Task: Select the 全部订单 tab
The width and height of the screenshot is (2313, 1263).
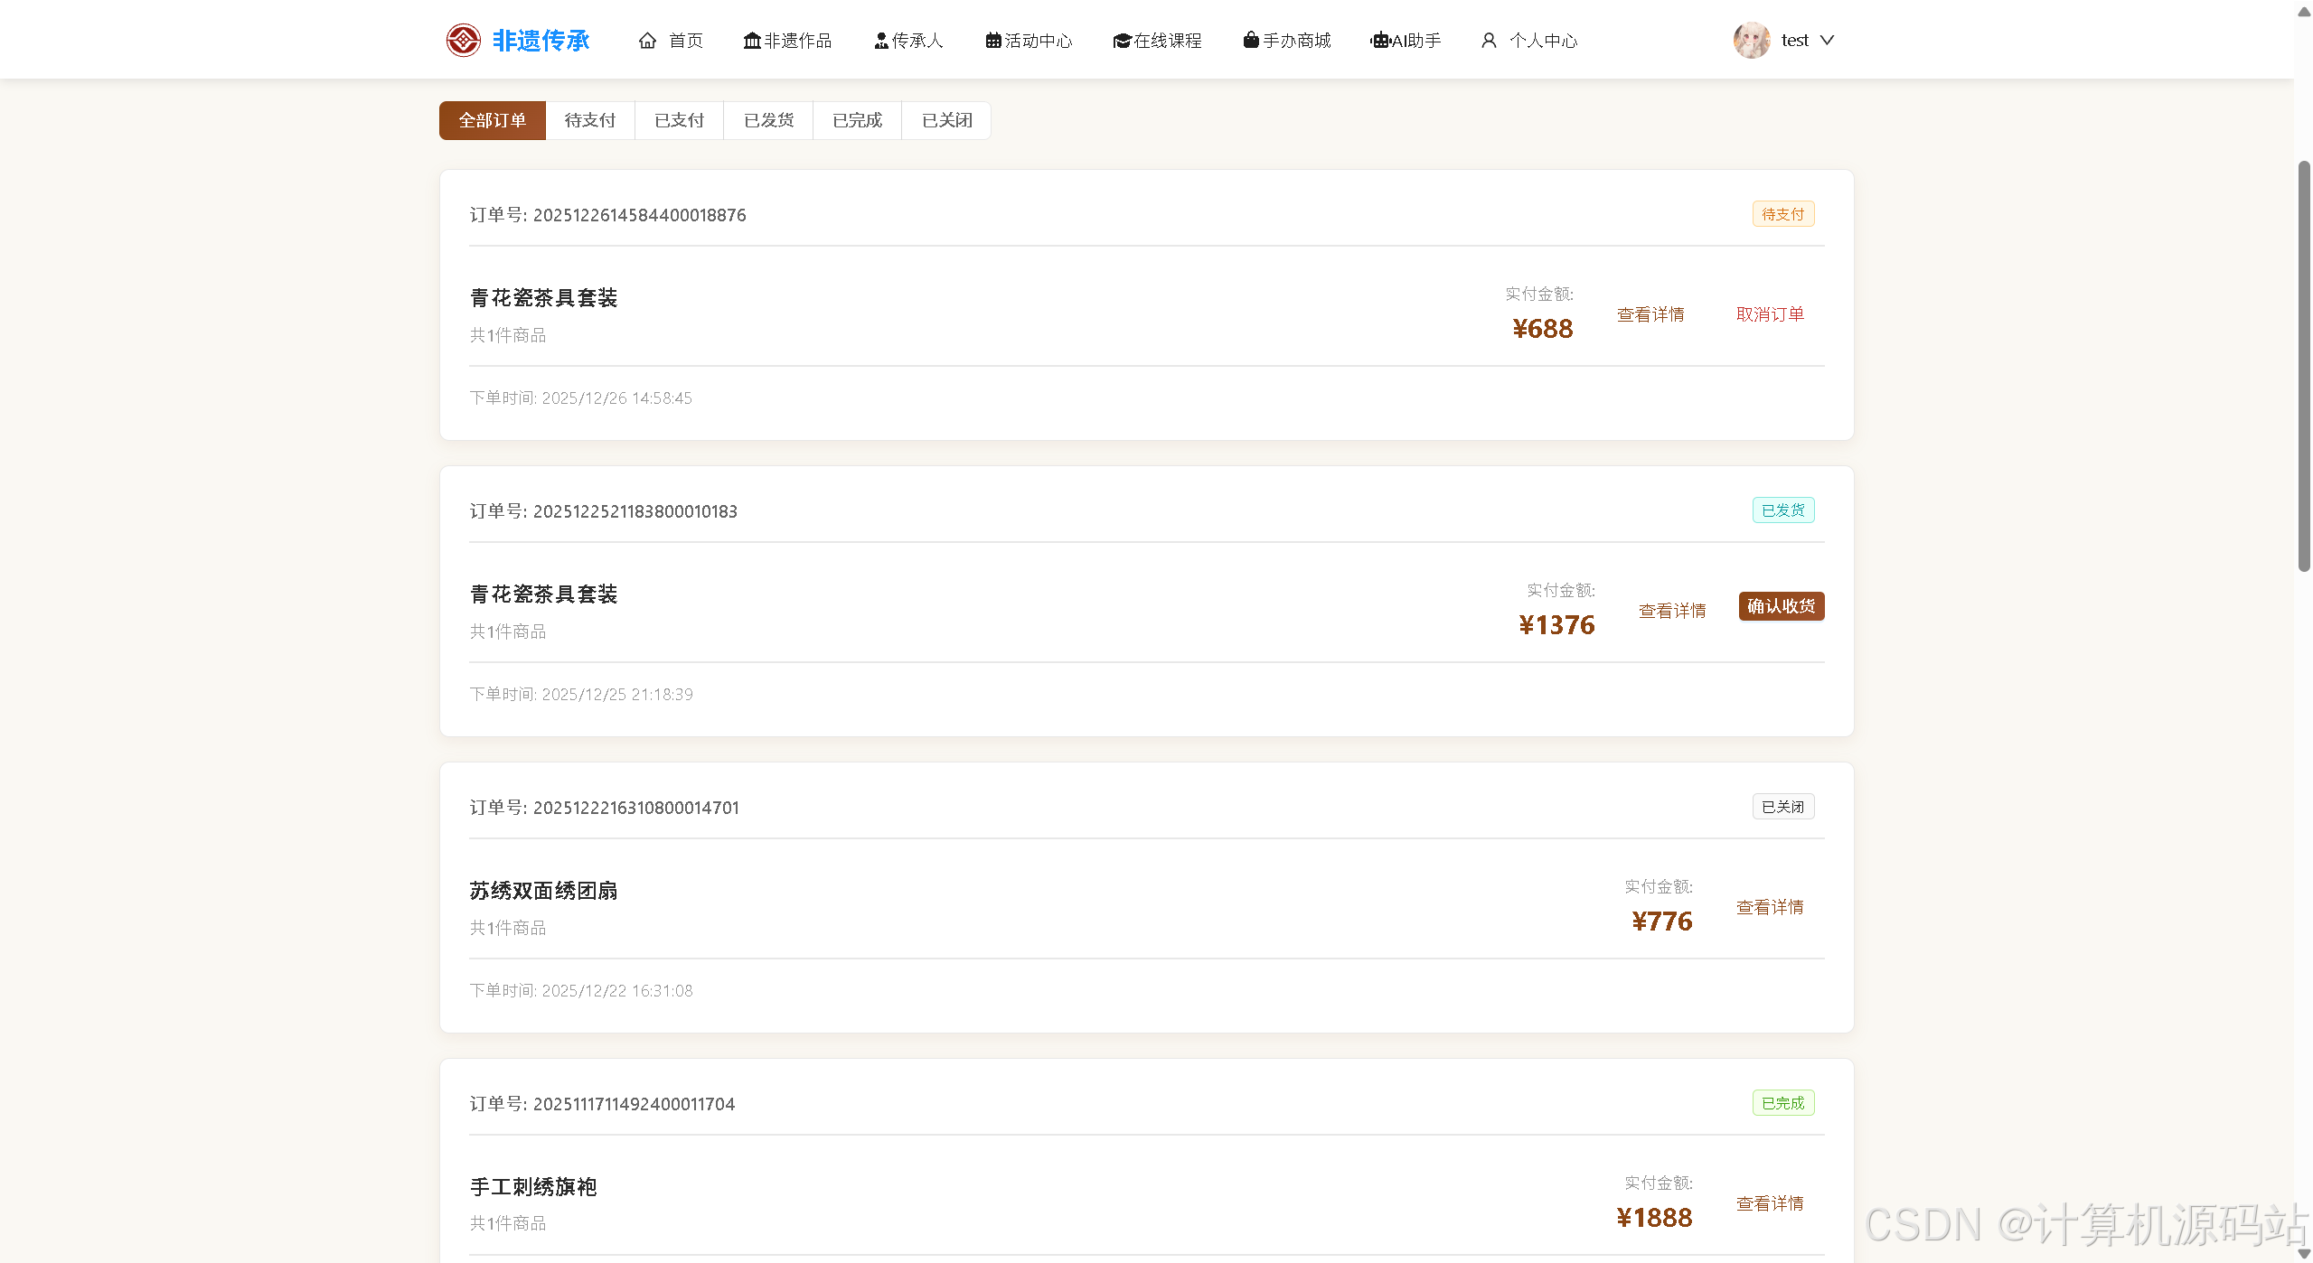Action: (492, 120)
